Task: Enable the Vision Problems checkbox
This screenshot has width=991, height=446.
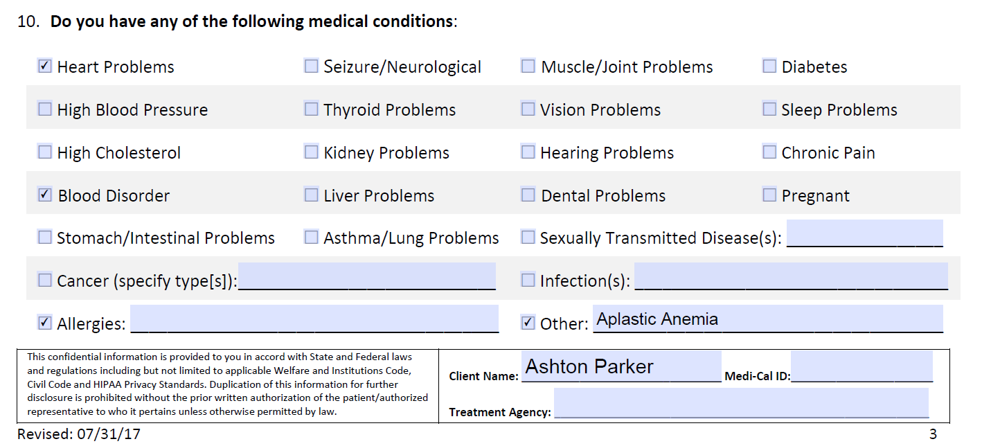Action: pos(528,109)
